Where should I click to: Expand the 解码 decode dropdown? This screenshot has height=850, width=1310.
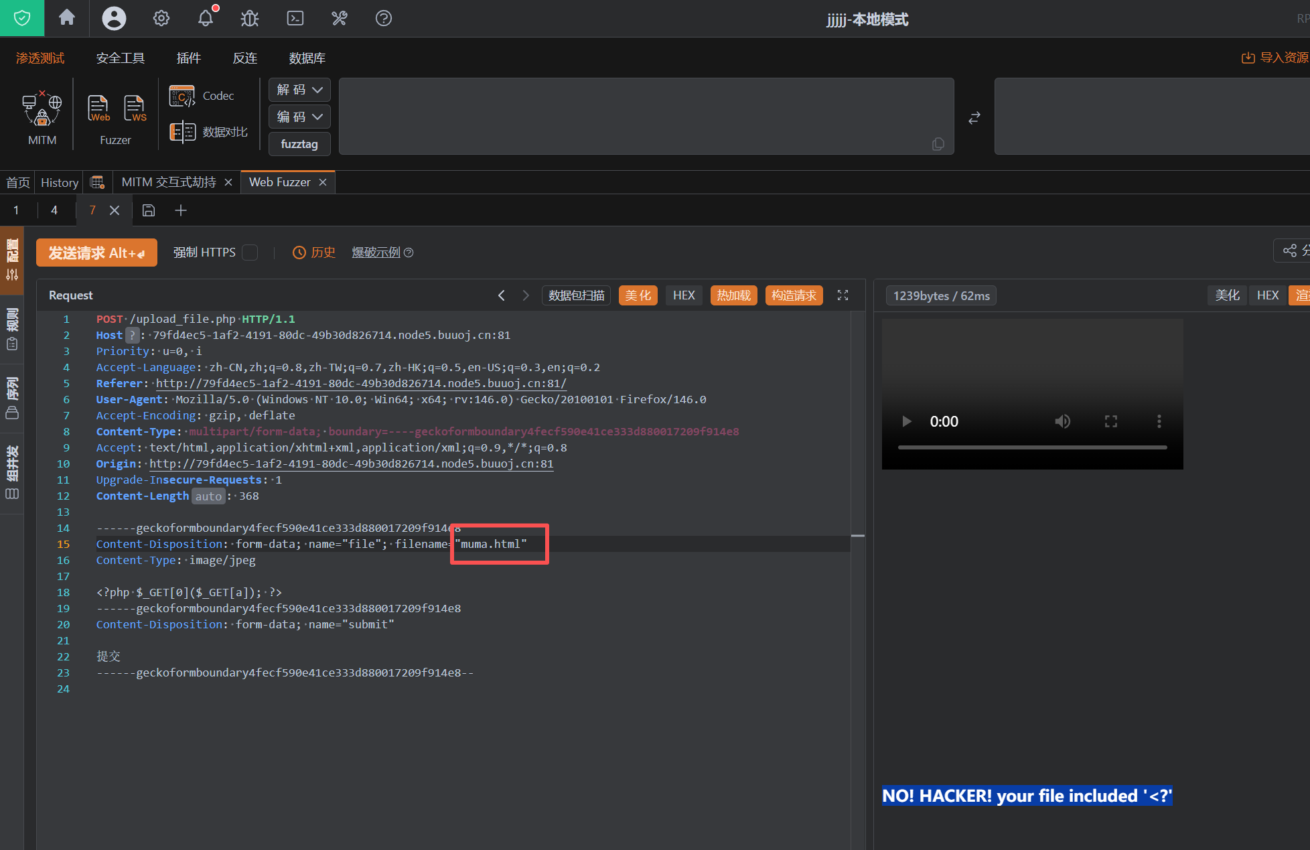299,90
